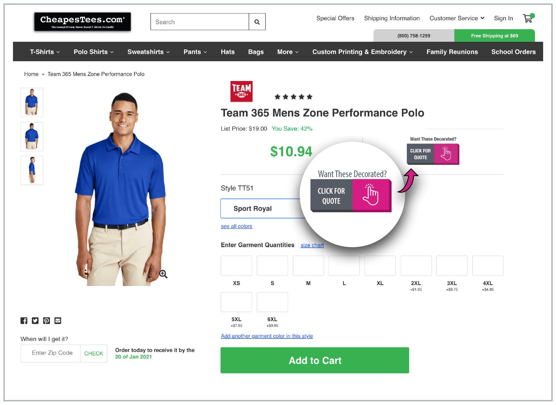
Task: Click the S quantity box
Action: [x=272, y=266]
